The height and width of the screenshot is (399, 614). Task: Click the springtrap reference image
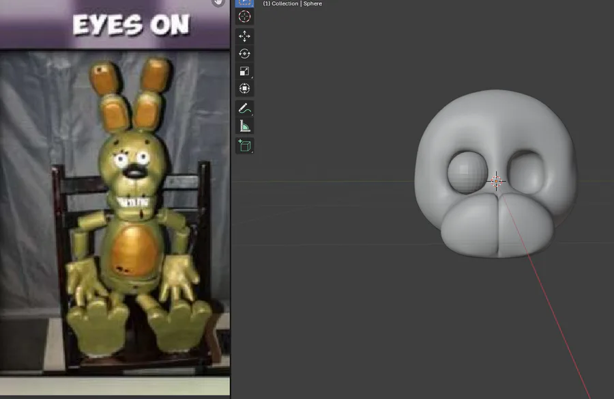pyautogui.click(x=115, y=212)
